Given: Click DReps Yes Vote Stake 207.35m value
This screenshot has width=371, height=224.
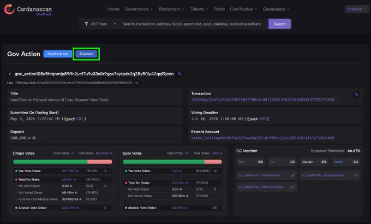Looking at the screenshot, I should click(x=70, y=171).
